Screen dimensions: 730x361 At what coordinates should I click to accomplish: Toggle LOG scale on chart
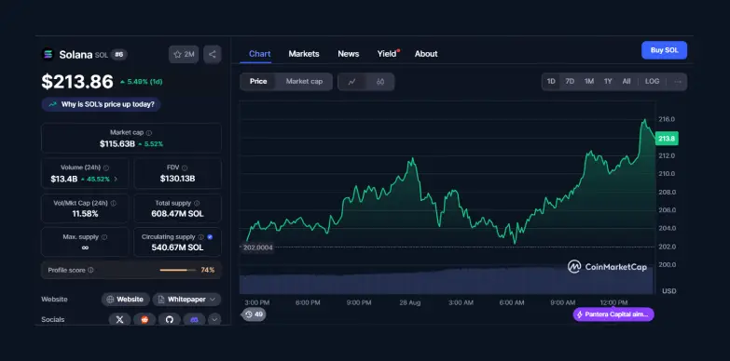tap(653, 81)
